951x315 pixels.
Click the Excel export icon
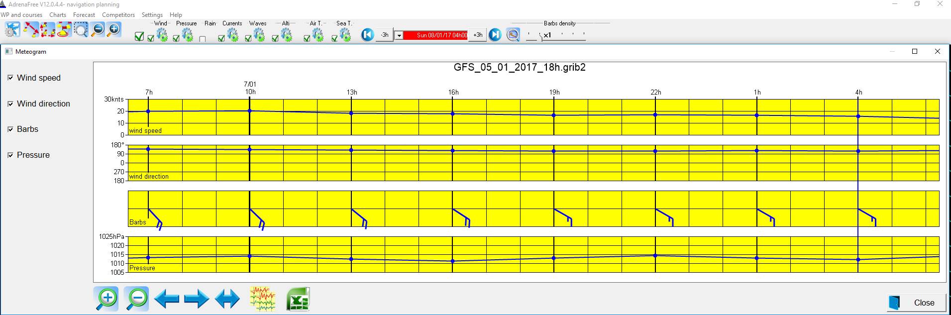point(298,299)
